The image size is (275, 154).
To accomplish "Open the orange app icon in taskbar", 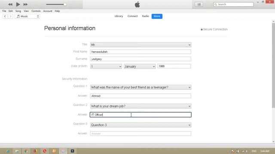I will (x=54, y=151).
